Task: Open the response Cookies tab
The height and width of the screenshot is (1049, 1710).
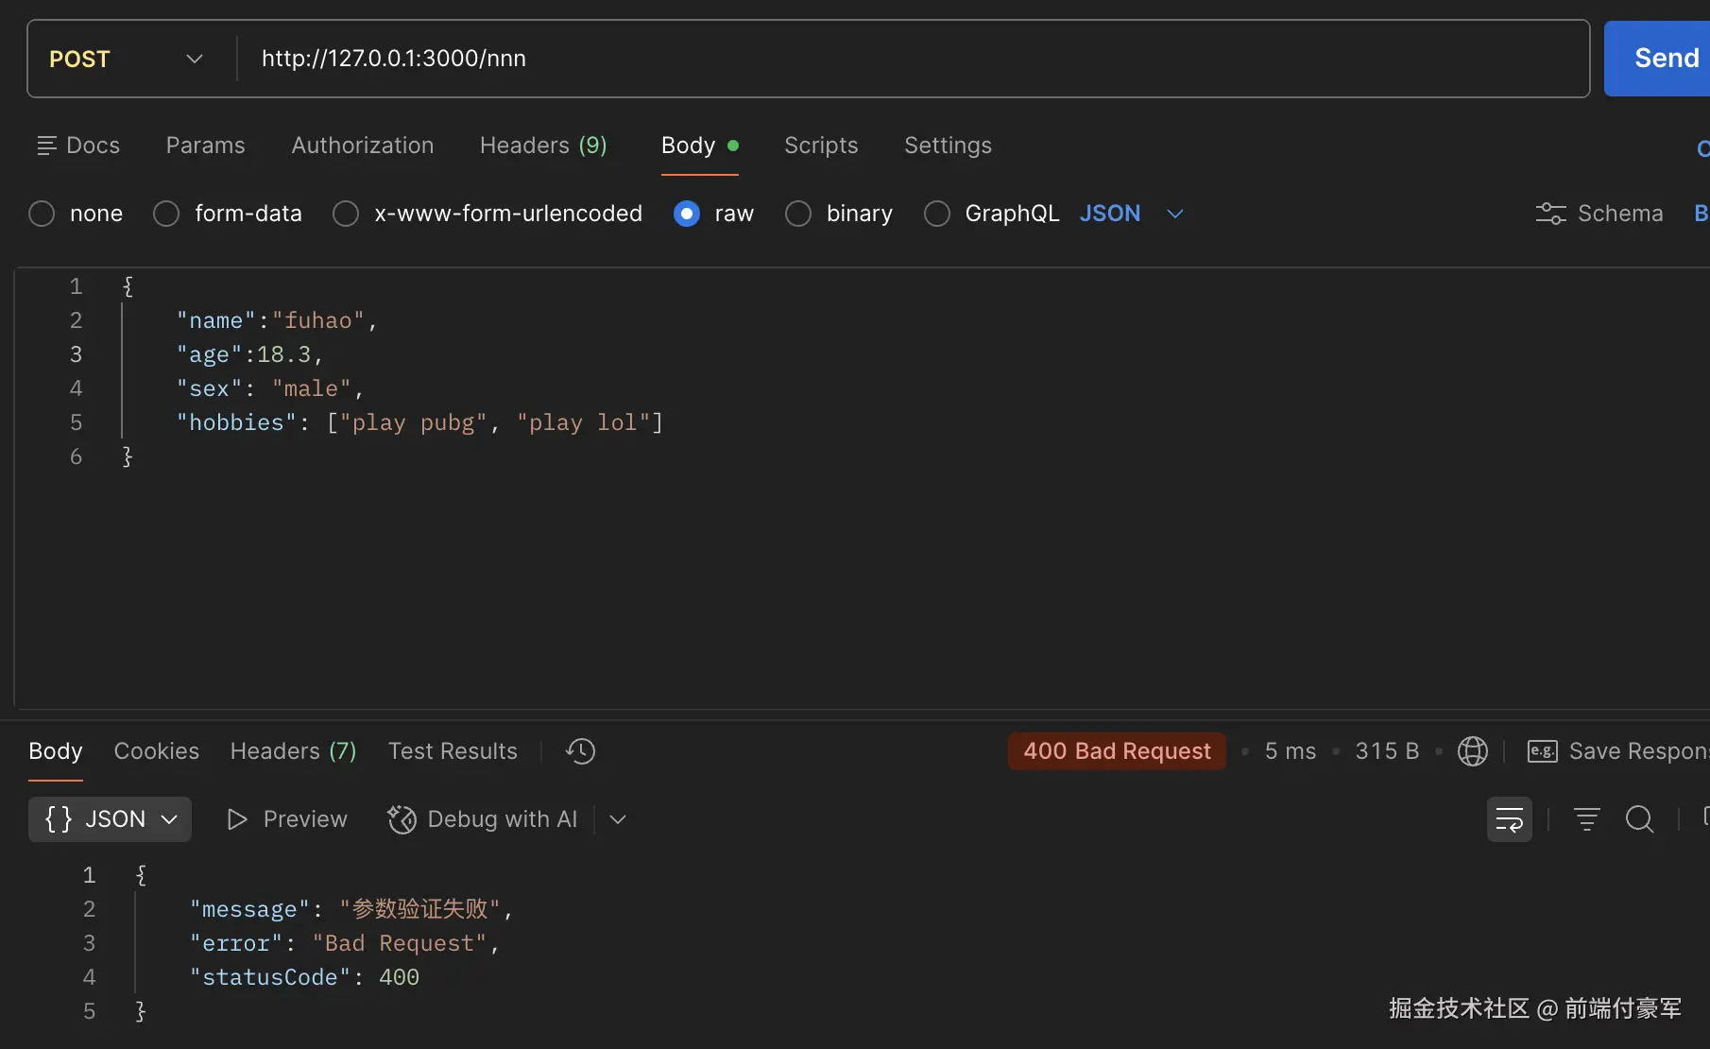Action: (x=156, y=751)
